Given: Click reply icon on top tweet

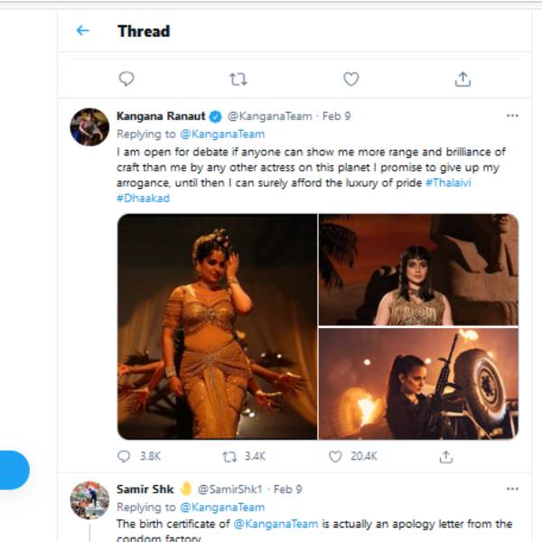Looking at the screenshot, I should click(126, 79).
